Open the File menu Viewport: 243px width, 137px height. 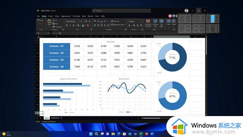click(38, 16)
